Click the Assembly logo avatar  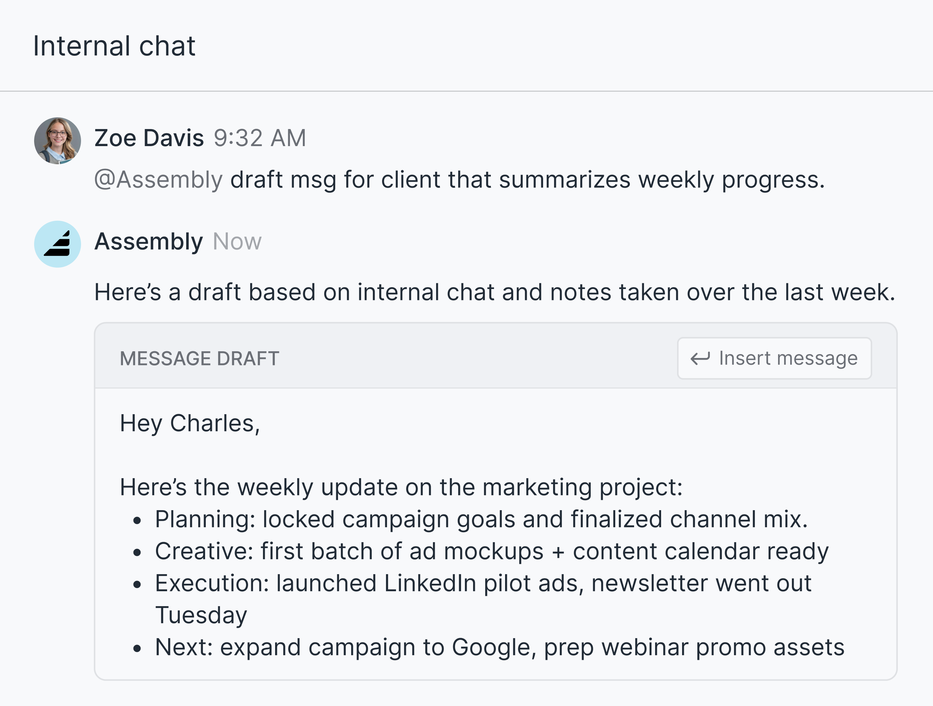click(x=57, y=244)
